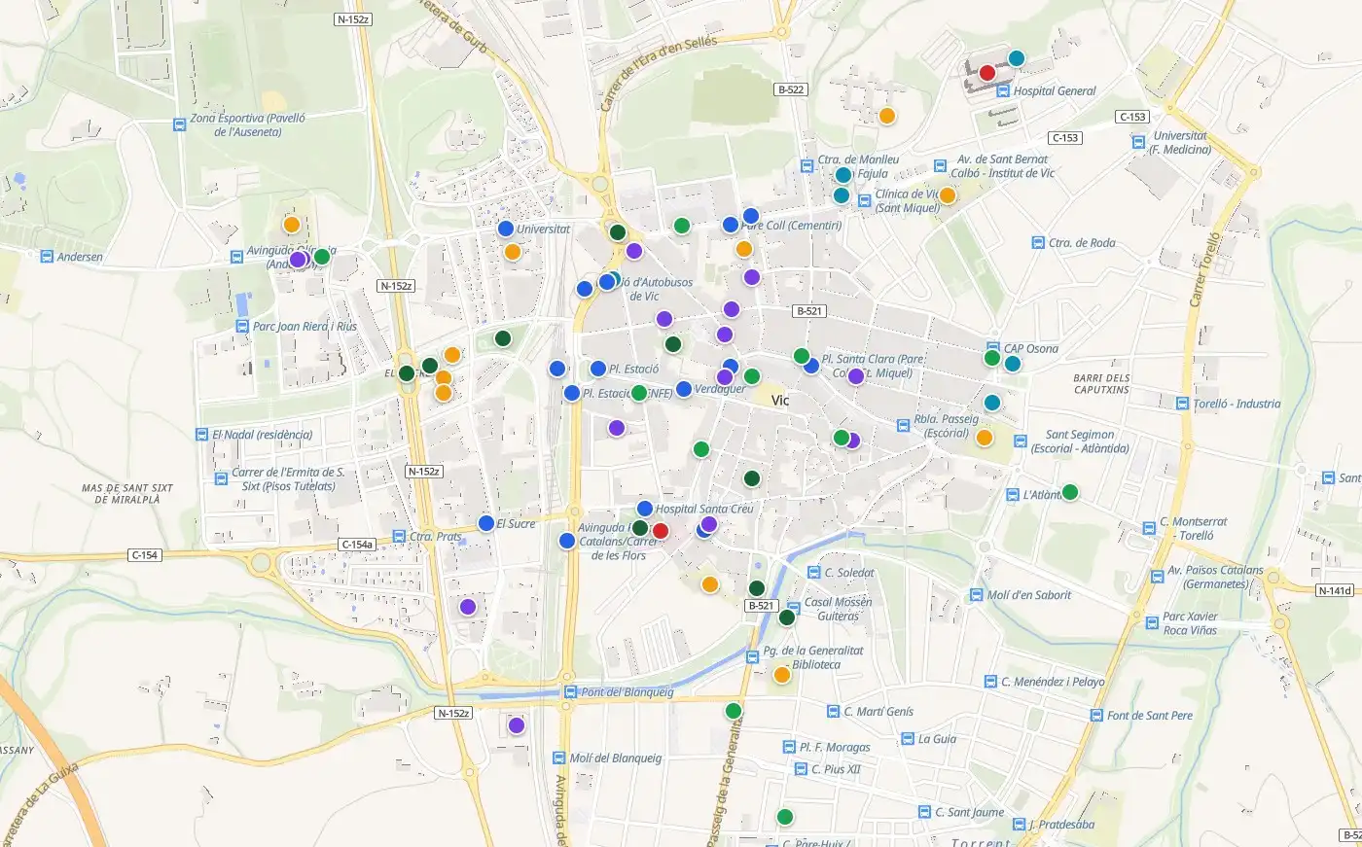Click the B-522 road shield
This screenshot has height=847, width=1362.
[x=791, y=89]
